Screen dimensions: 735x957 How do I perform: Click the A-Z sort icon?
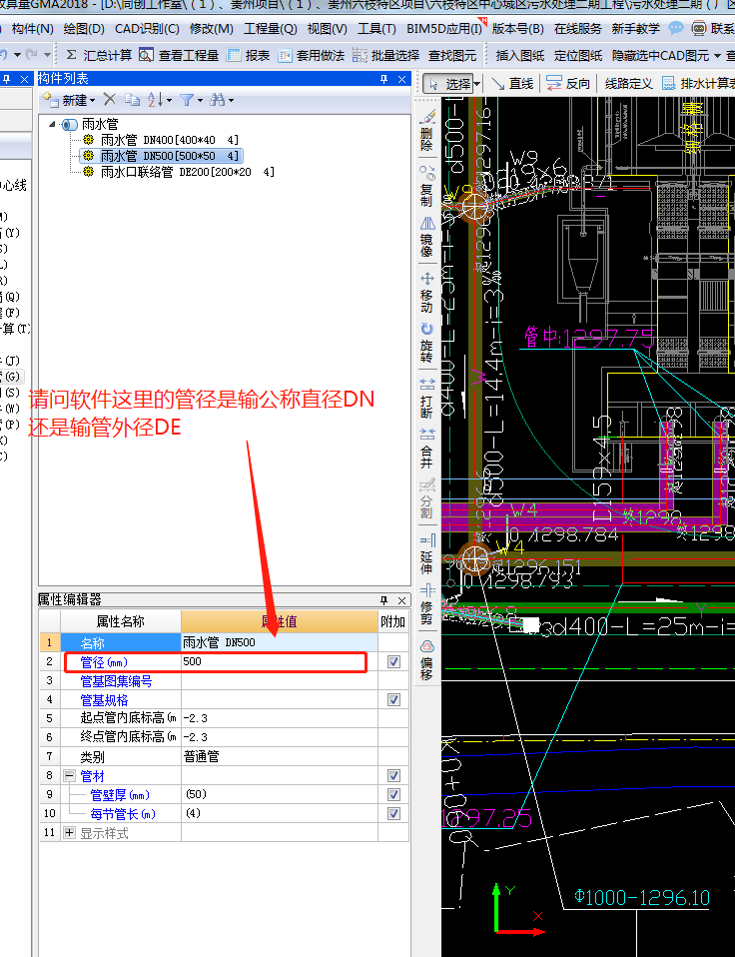(155, 100)
